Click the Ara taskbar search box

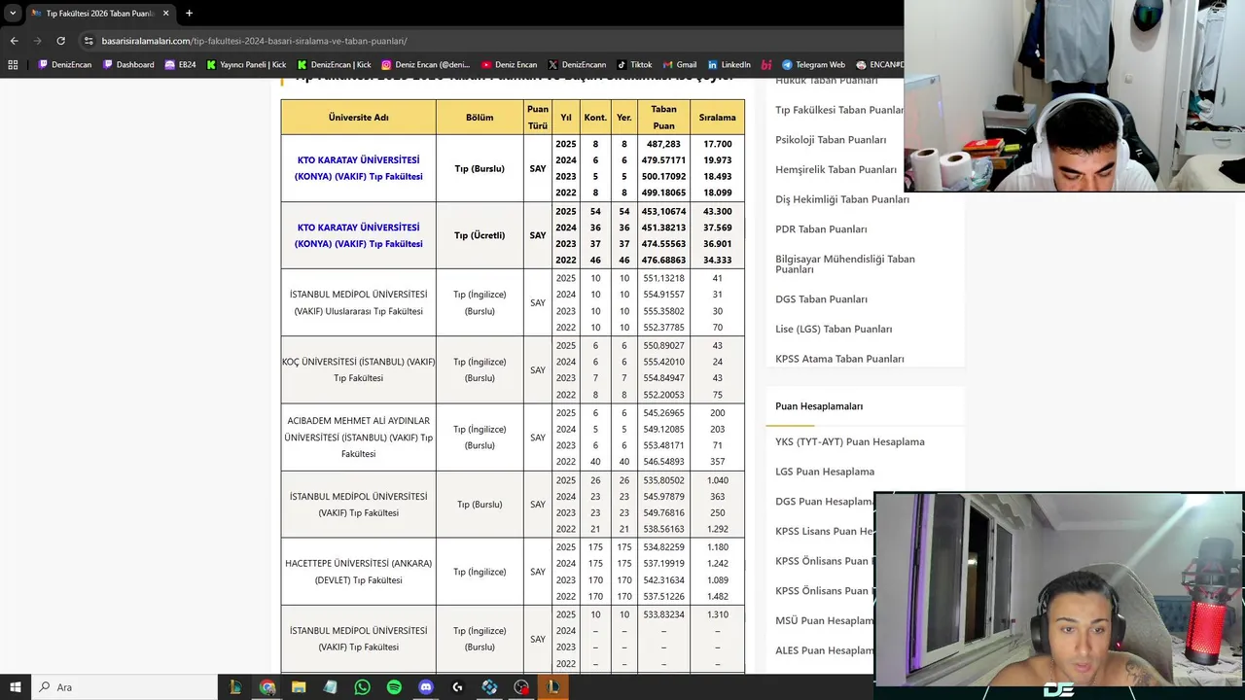[124, 686]
